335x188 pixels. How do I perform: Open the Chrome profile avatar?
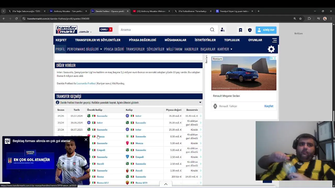(x=325, y=19)
